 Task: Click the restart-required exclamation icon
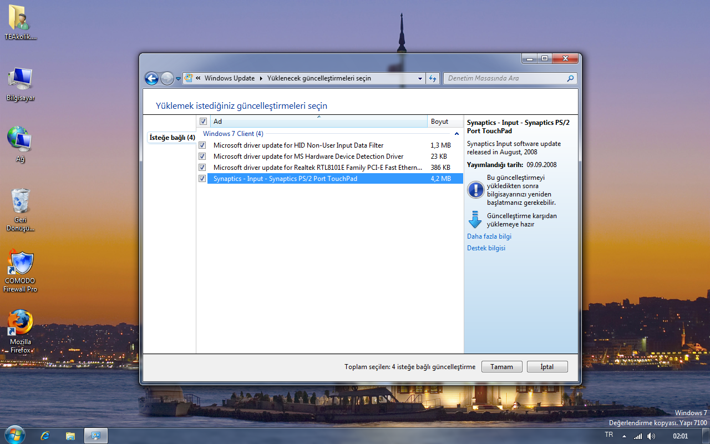(x=475, y=190)
